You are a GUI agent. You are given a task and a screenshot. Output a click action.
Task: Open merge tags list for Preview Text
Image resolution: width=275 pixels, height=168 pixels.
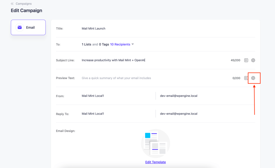tap(246, 78)
